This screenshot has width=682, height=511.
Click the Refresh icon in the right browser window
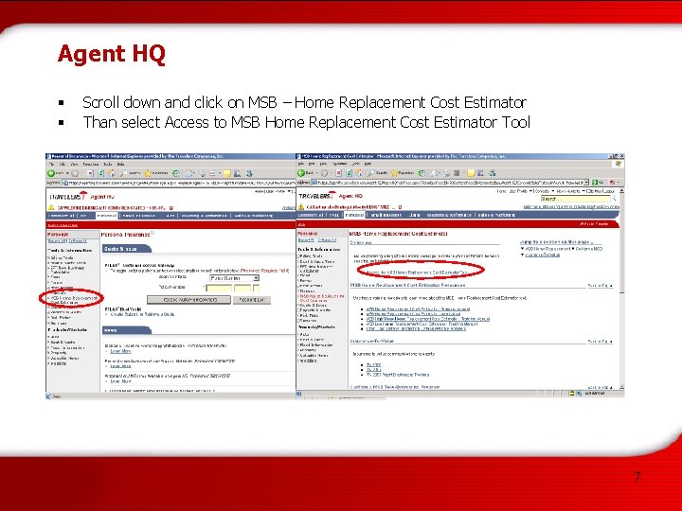click(x=349, y=173)
